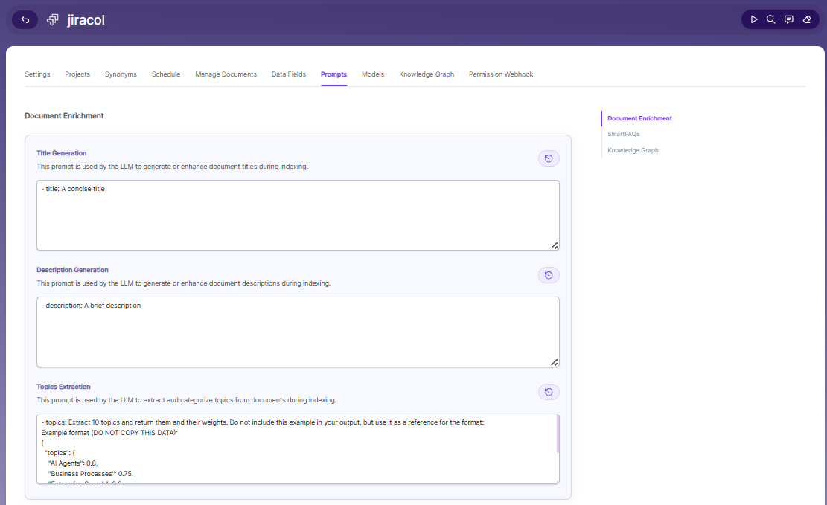
Task: Click the play icon in top toolbar
Action: tap(754, 19)
